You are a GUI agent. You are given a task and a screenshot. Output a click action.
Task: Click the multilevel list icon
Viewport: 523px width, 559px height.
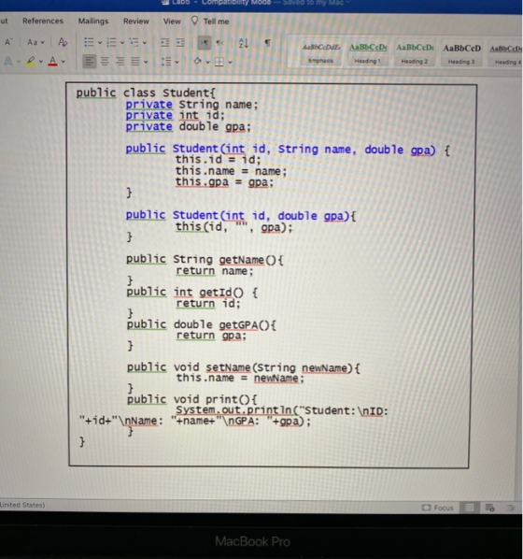pos(134,42)
